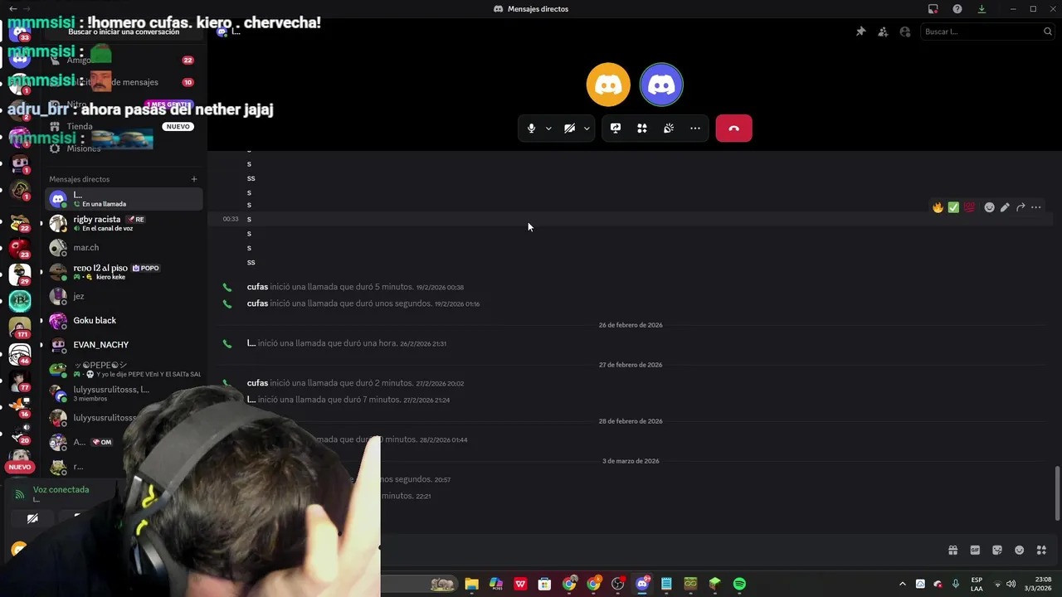Click the green download update icon
The width and height of the screenshot is (1062, 597).
pyautogui.click(x=982, y=8)
